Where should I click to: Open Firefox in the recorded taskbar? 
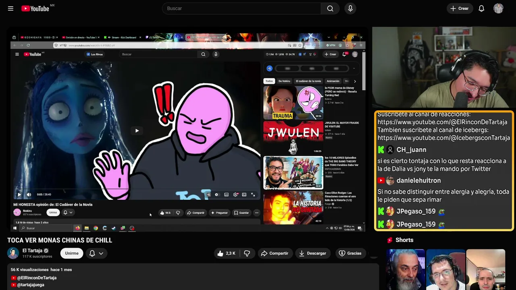click(x=77, y=228)
